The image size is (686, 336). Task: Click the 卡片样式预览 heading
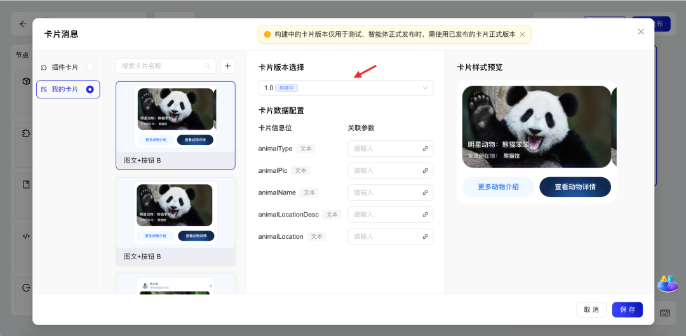[x=480, y=67]
